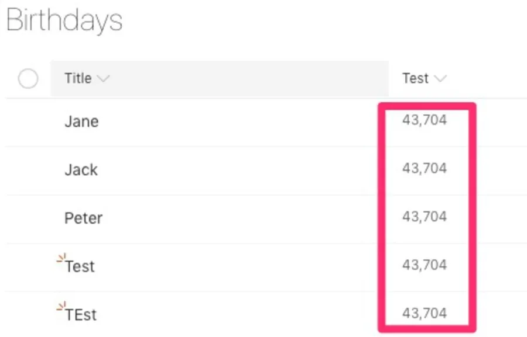Select the 43,704 value in Jack's row
This screenshot has height=337, width=527.
pos(424,169)
